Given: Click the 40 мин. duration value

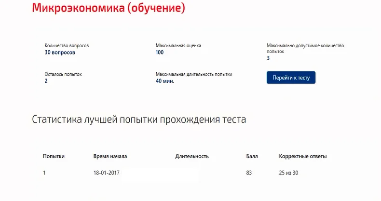Looking at the screenshot, I should [x=165, y=81].
